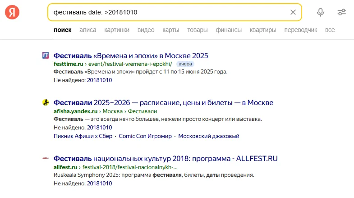Click the allfest.ru site favicon
Image resolution: width=354 pixels, height=198 pixels.
(x=46, y=158)
